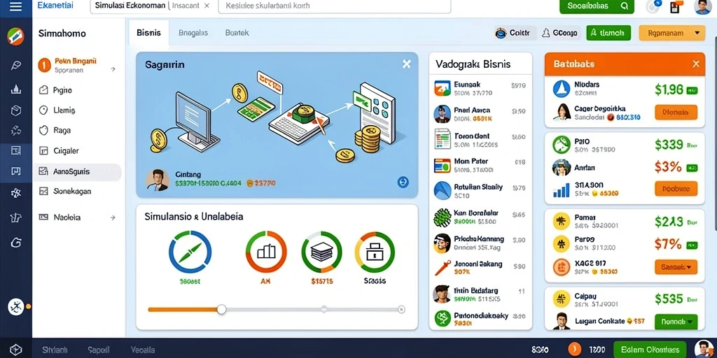Open the user avatar at the top right
This screenshot has height=358, width=717.
point(702,6)
